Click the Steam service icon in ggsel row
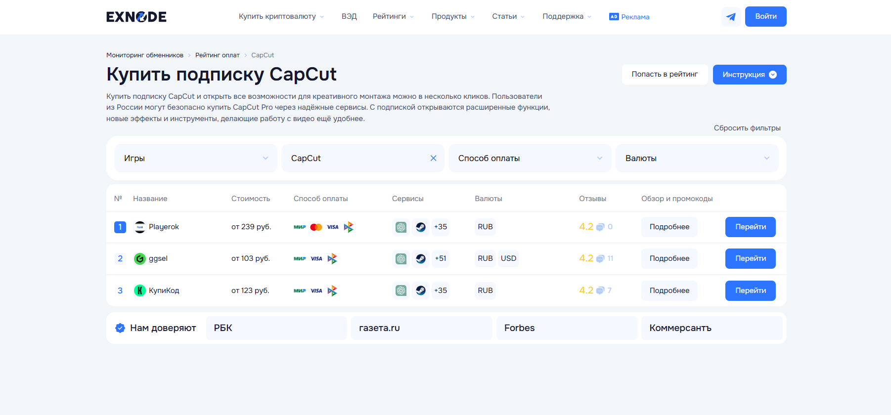 point(421,258)
